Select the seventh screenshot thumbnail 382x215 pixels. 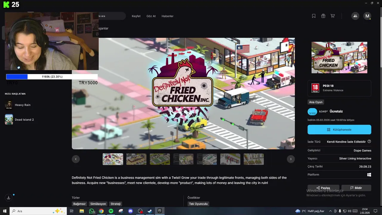pos(254,159)
